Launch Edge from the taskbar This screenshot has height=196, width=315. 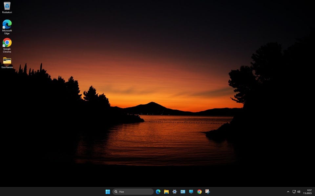[158, 192]
